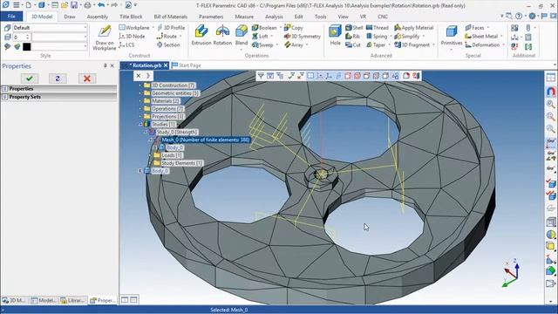This screenshot has height=314, width=558.
Task: Click the selection filter funnel icon
Action: tap(261, 76)
